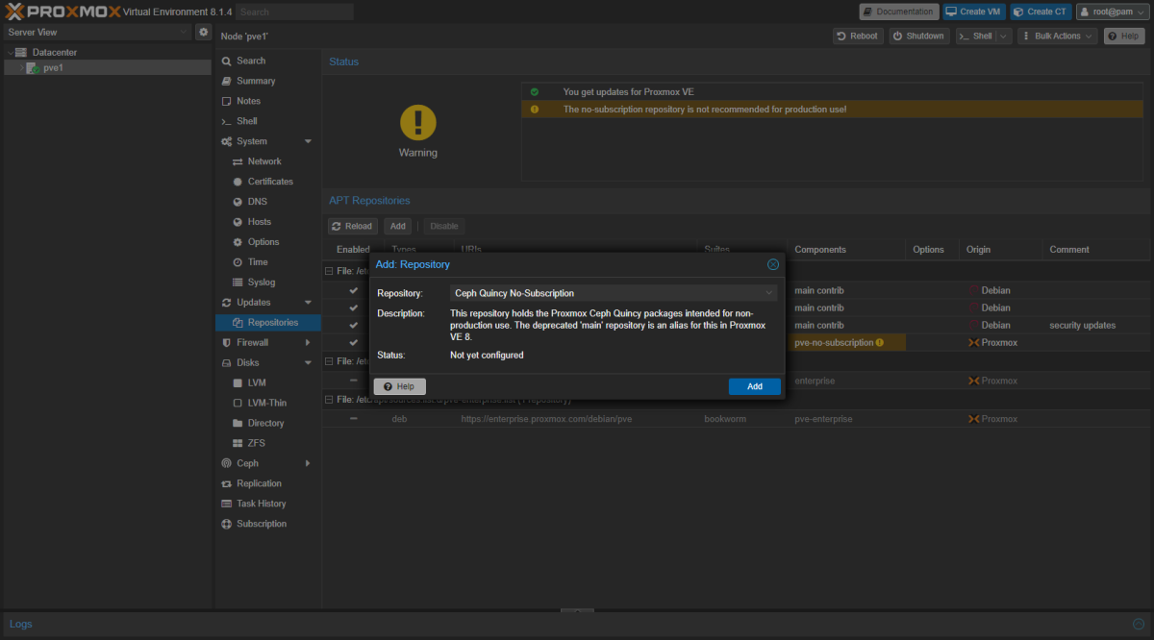Click the Create CT button
The image size is (1154, 640).
[x=1041, y=12]
